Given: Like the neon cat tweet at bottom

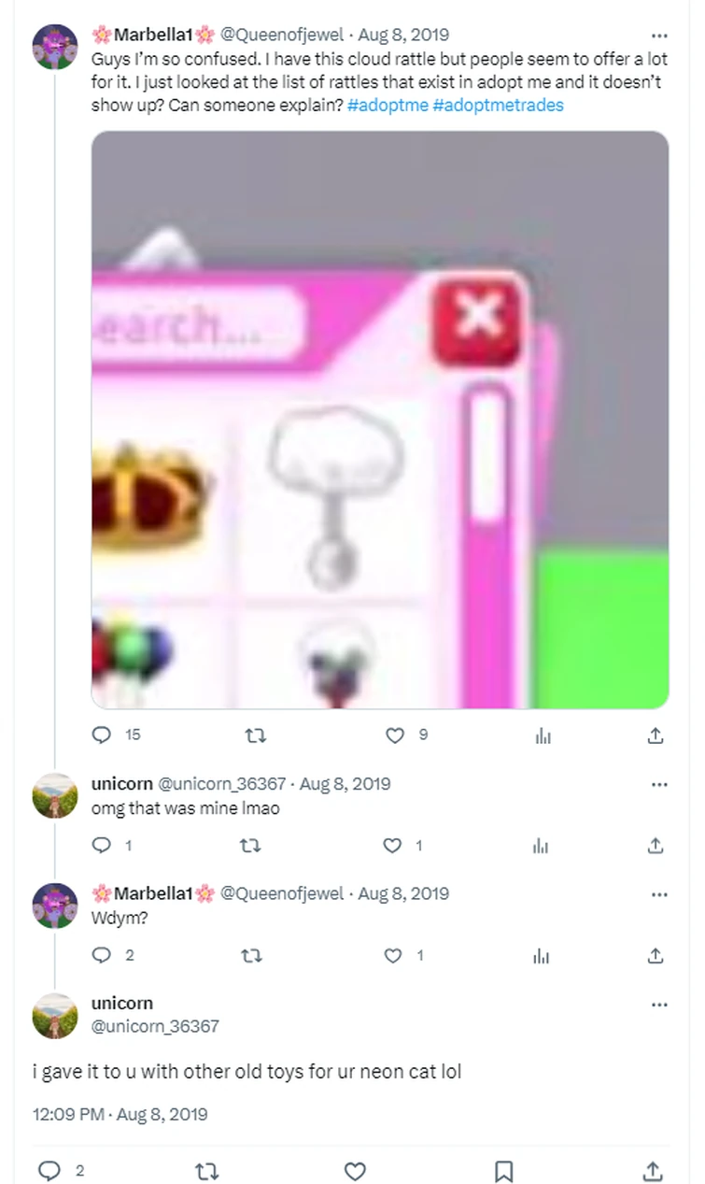Looking at the screenshot, I should pyautogui.click(x=355, y=1170).
